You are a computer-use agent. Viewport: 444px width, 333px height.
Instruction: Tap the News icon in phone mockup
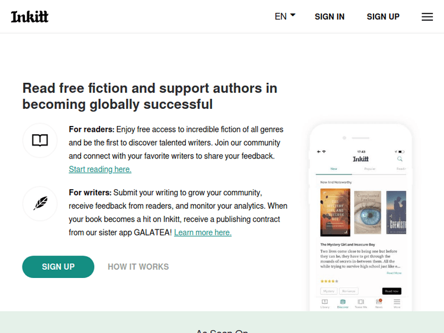click(379, 303)
